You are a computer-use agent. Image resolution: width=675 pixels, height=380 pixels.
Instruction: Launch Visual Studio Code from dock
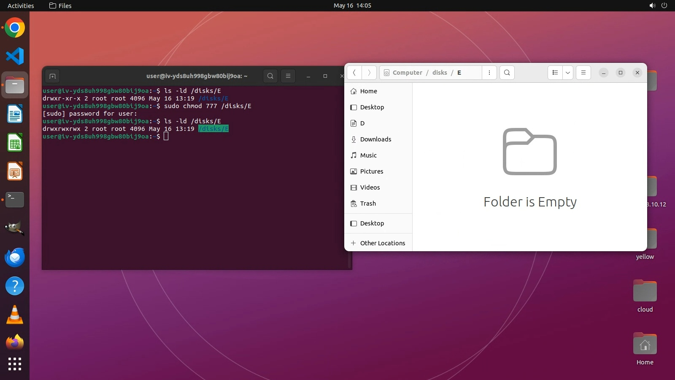15,56
